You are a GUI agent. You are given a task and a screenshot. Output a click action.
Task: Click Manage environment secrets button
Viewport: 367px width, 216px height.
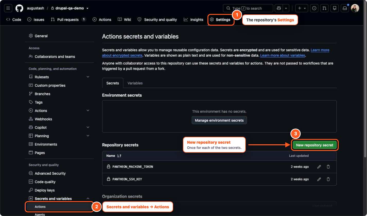click(x=219, y=120)
